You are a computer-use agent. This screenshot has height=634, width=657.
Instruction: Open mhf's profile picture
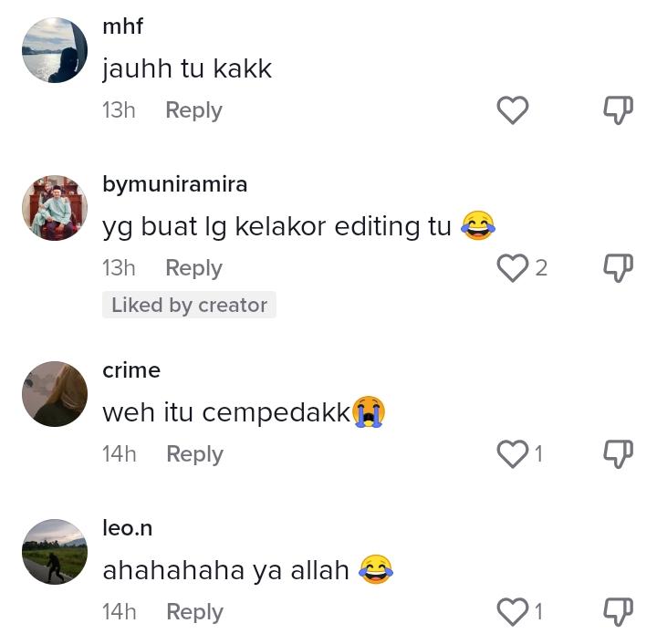click(55, 50)
